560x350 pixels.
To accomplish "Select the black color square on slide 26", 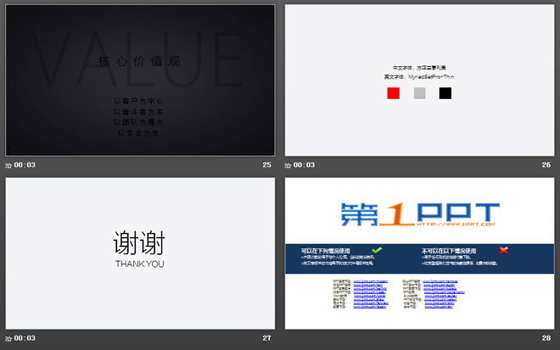I will pos(445,93).
